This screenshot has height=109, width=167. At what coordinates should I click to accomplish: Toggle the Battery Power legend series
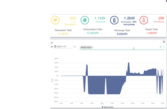coord(108,107)
